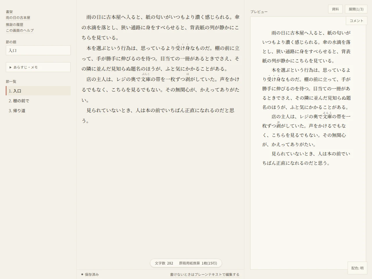The height and width of the screenshot is (279, 372).
Task: Select section 1. 入口 in the list
Action: pos(38,91)
